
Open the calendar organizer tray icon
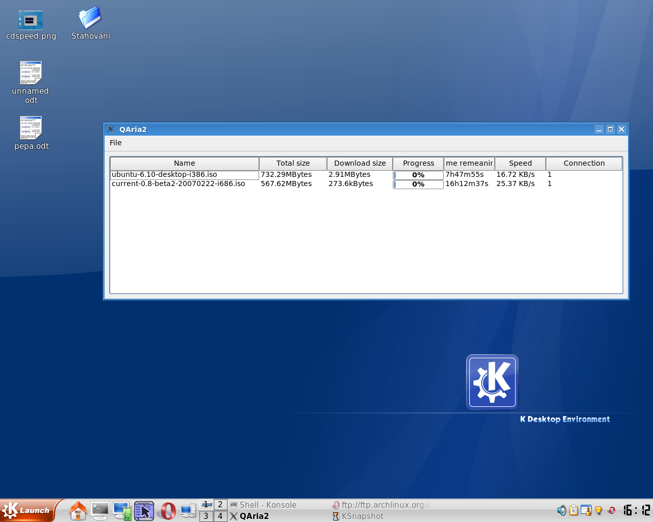(x=586, y=510)
